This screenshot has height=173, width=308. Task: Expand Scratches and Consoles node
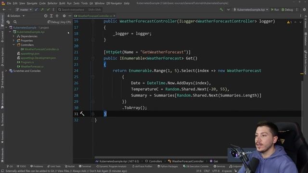click(6, 71)
